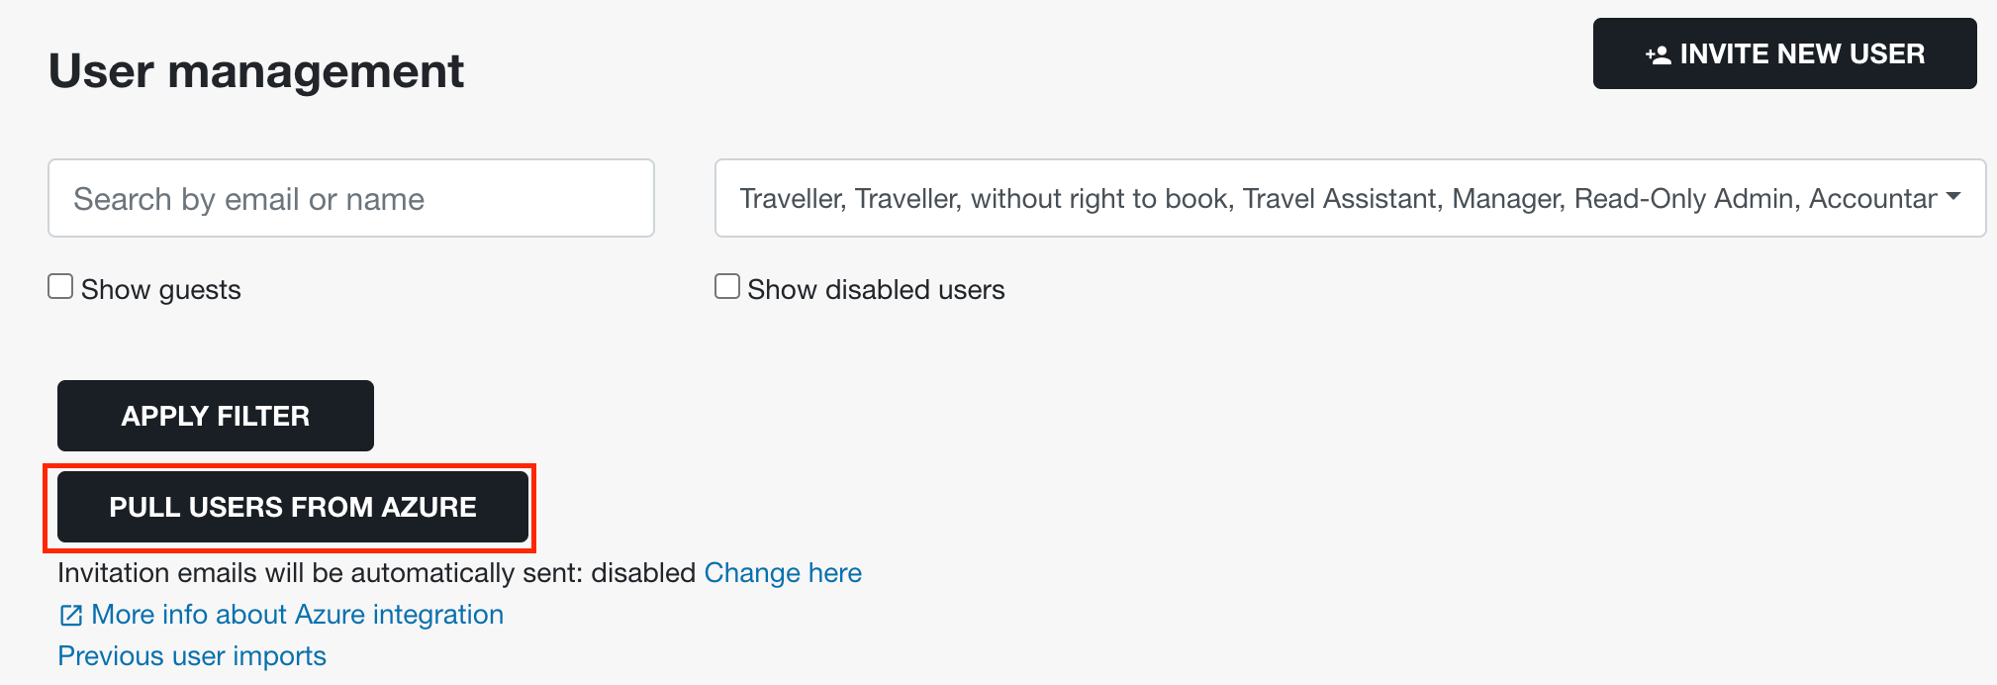Viewport: 1997px width, 685px height.
Task: Open More info about Azure integration
Action: (297, 615)
